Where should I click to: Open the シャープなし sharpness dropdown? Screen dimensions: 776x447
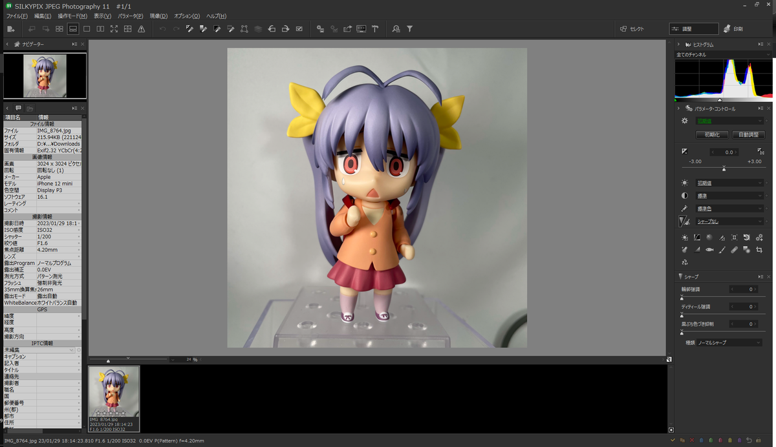point(729,222)
